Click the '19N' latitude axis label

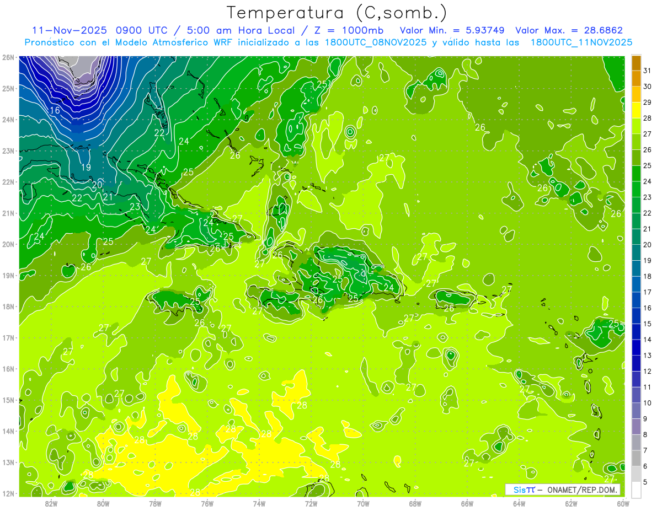click(8, 275)
